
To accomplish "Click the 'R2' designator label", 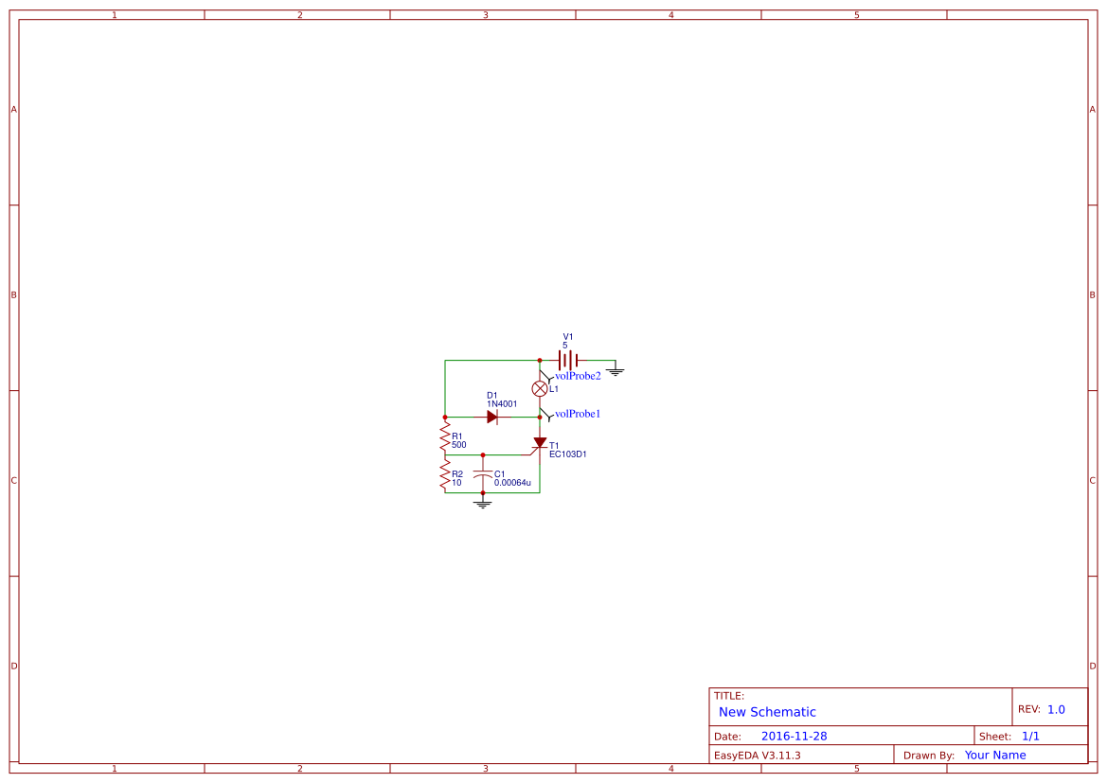I will click(x=457, y=473).
